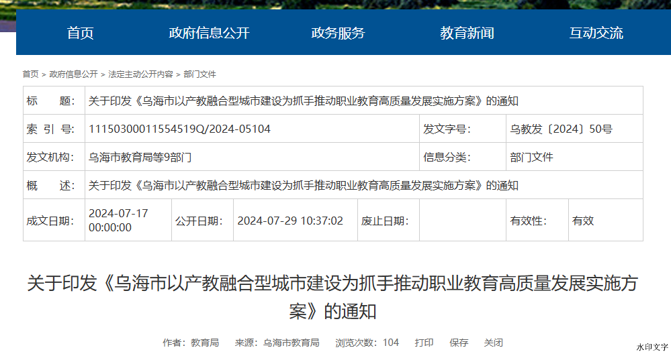
Task: Click 关闭 to close the page
Action: tap(493, 343)
